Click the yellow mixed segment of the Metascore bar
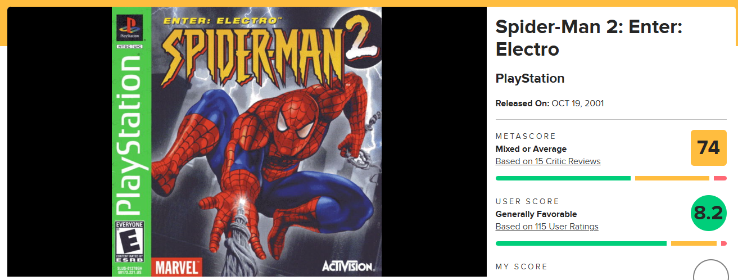The image size is (738, 280). click(x=672, y=178)
